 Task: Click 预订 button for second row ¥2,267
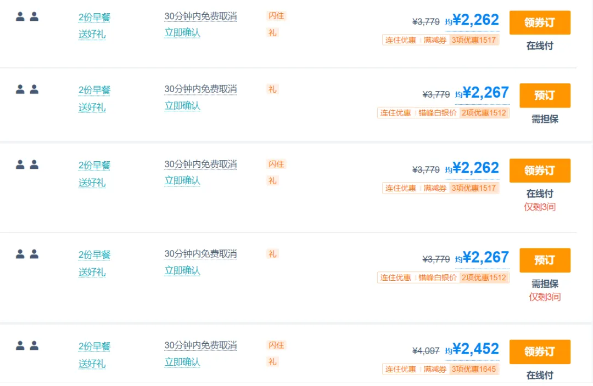(545, 95)
